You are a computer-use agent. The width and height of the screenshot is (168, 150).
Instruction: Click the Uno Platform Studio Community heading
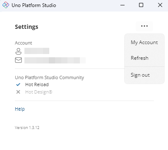[x=49, y=77]
